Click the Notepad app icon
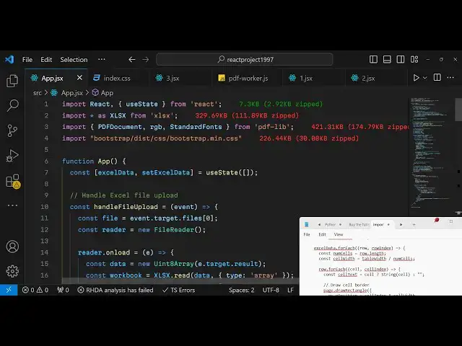Screen dimensions: 462x346 pos(306,224)
